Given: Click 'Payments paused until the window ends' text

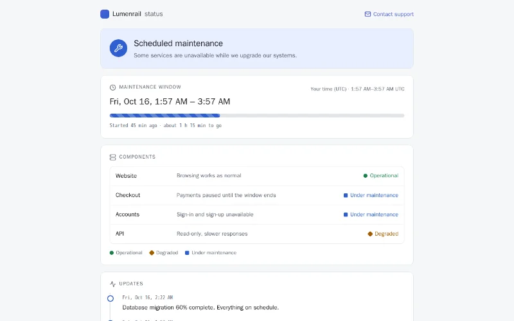Looking at the screenshot, I should [x=226, y=195].
